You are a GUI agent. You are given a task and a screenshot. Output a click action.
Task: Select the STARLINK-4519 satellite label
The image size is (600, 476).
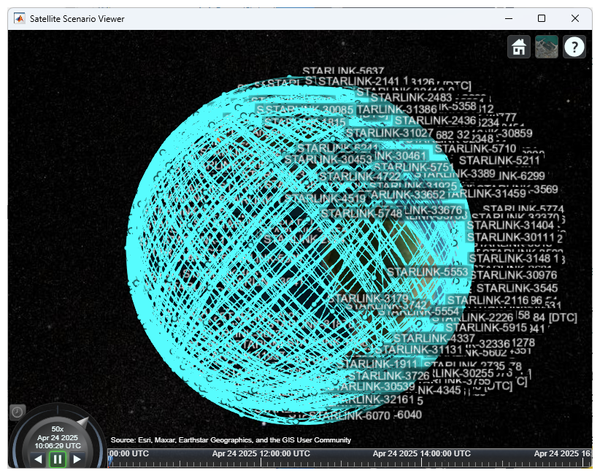click(326, 199)
